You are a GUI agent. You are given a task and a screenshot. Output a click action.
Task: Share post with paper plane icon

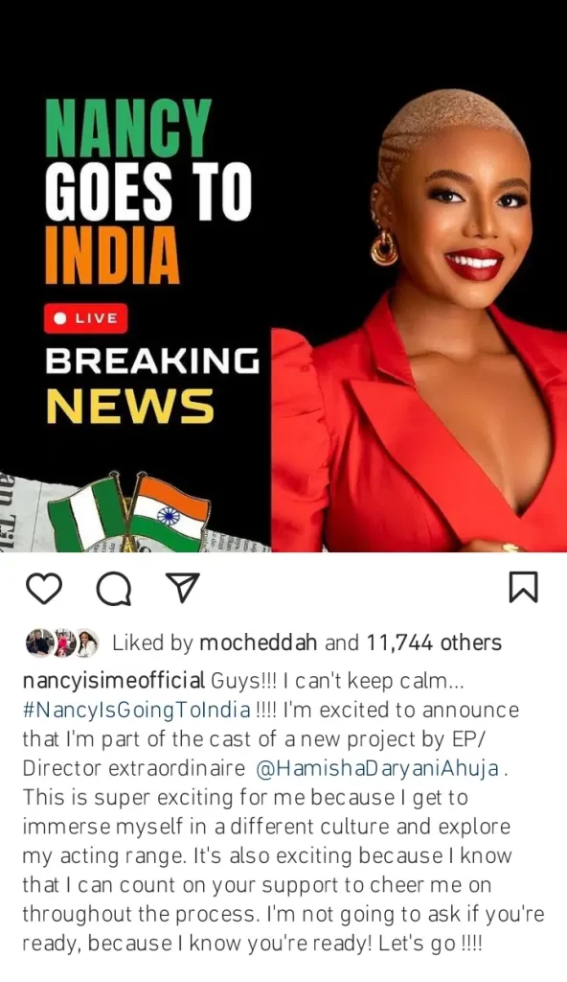pyautogui.click(x=183, y=588)
